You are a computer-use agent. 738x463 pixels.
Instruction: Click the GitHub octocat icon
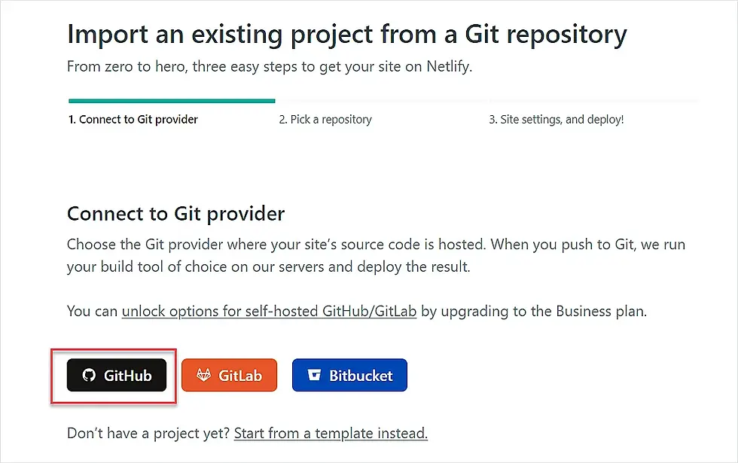(89, 375)
